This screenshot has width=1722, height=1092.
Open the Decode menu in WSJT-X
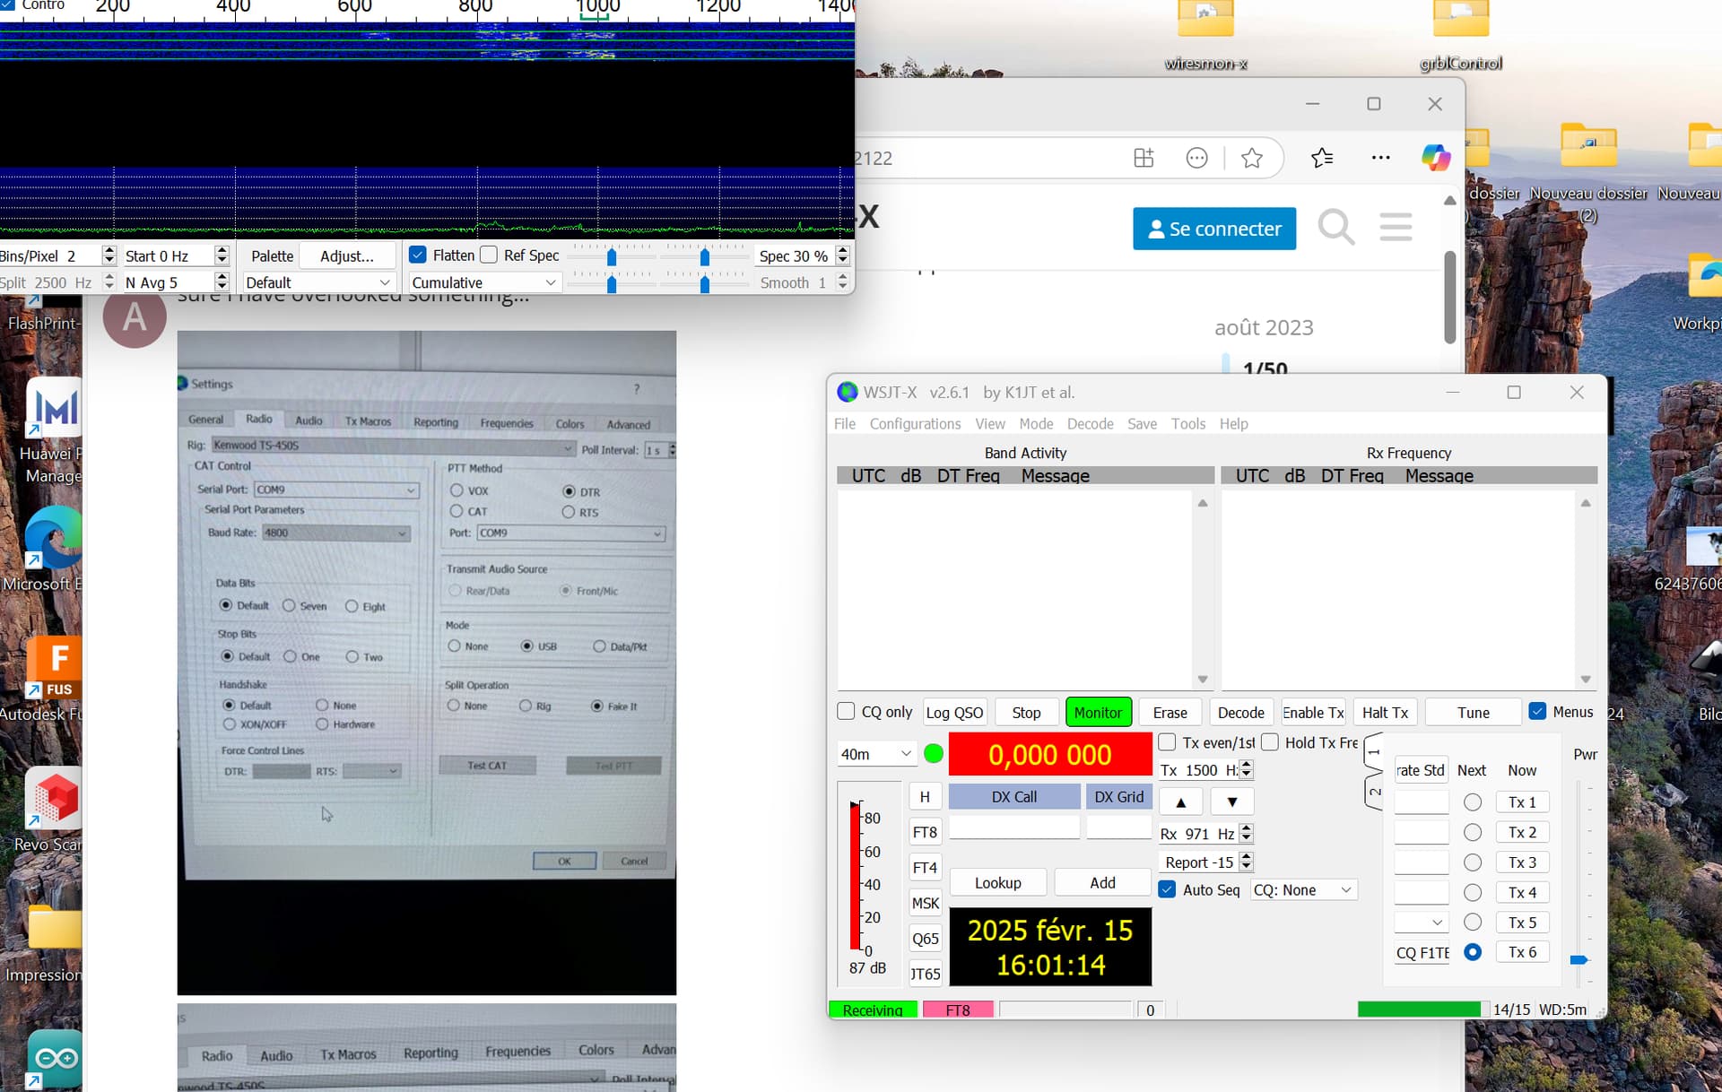(1090, 423)
